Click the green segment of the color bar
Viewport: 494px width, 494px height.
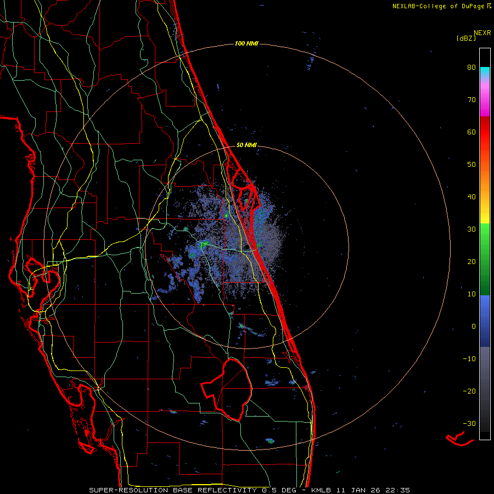[x=485, y=259]
